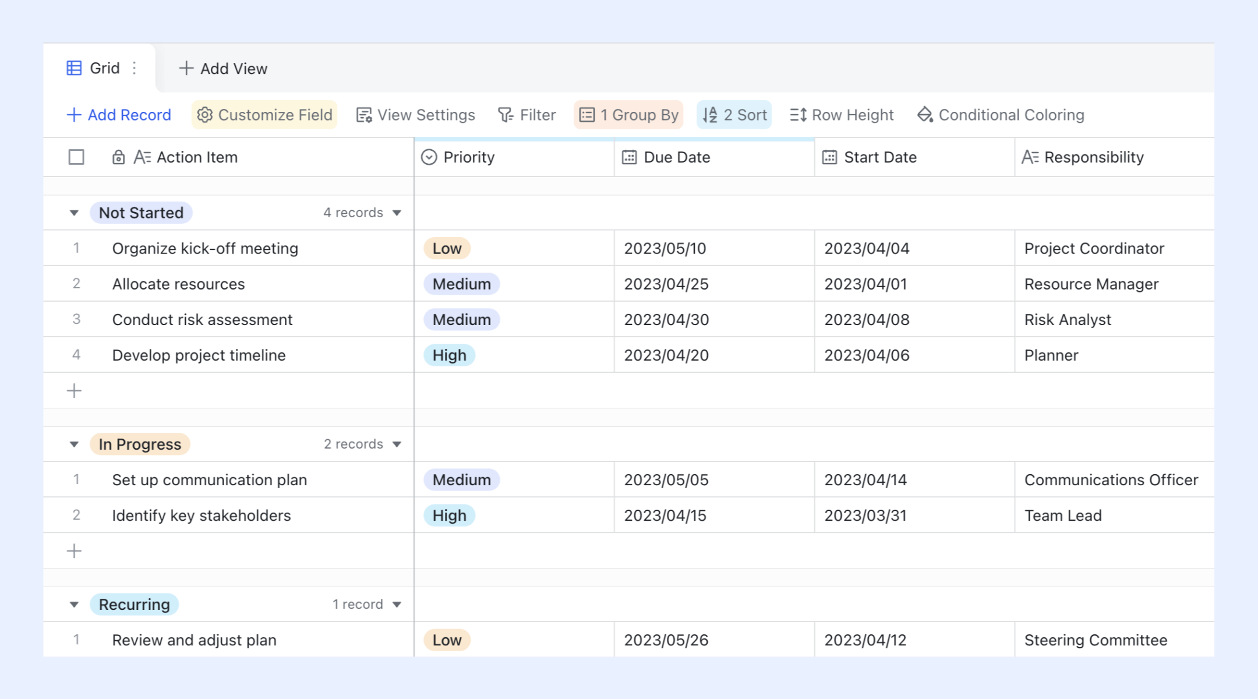Switch to the Grid tab

coord(100,68)
